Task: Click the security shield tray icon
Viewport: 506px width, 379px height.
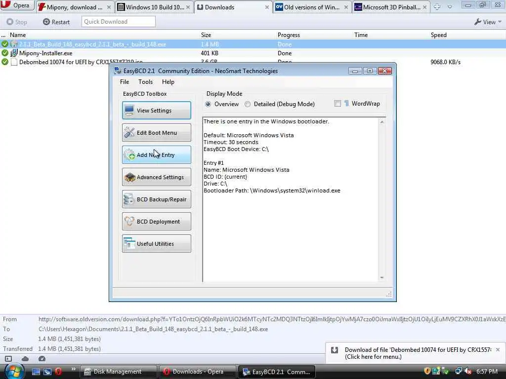Action: (x=427, y=371)
